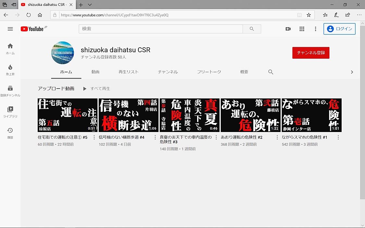Open 急上昇 trending in the sidebar

point(10,69)
